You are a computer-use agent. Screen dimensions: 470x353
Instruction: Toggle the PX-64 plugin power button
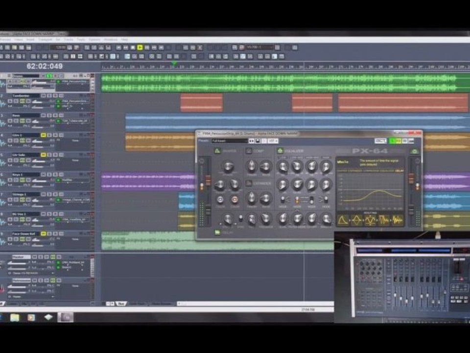(415, 151)
